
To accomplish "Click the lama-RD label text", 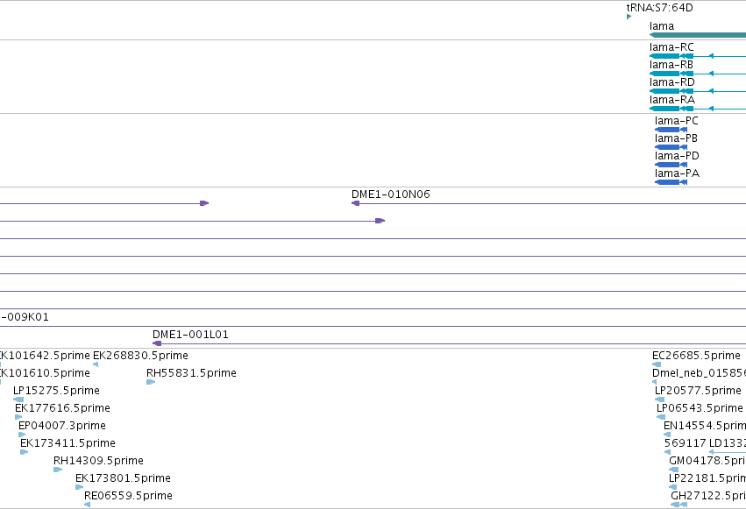I will [672, 82].
